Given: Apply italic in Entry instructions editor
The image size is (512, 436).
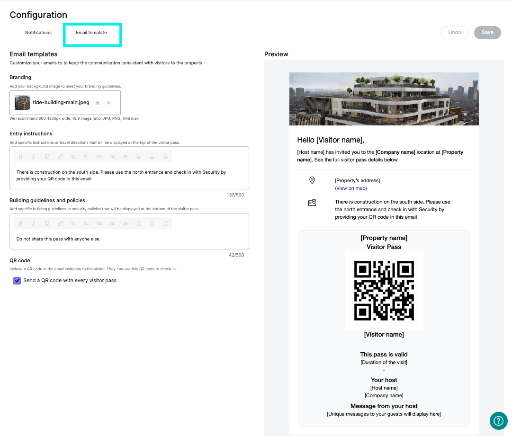Looking at the screenshot, I should tap(34, 157).
